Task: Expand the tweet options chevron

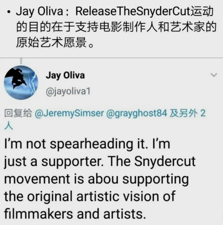Action: 214,75
